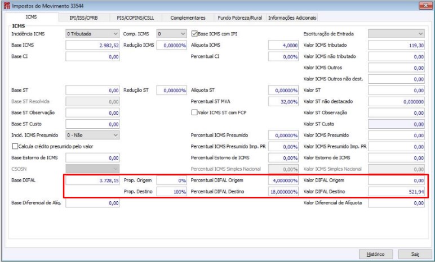Select the Valor DIFAL Destino field
The image size is (435, 262).
pyautogui.click(x=396, y=192)
